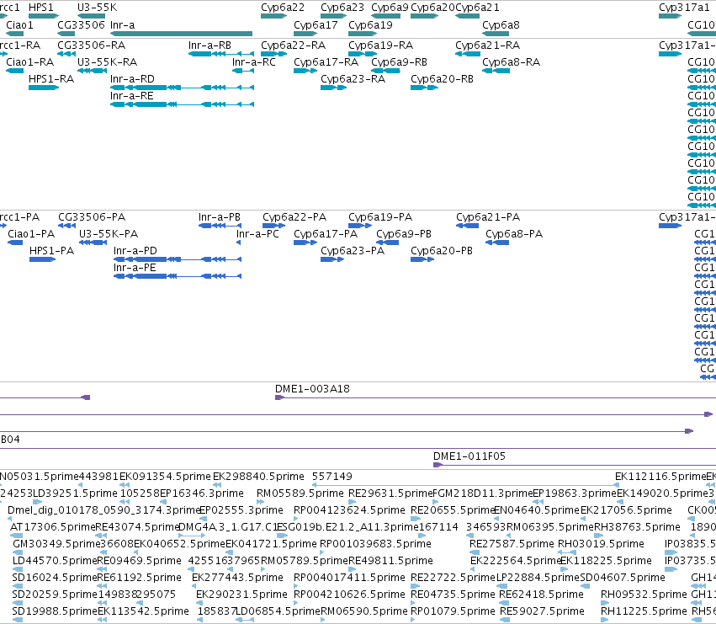
Task: Click the Cyp6a21 gene label
Action: tap(477, 8)
